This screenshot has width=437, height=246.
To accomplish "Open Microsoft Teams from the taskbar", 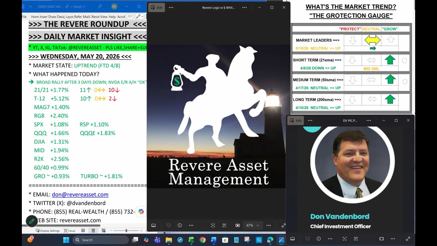I will (157, 240).
